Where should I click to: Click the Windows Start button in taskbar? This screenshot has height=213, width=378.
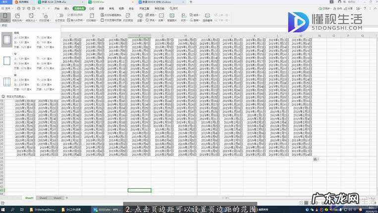pos(3,209)
